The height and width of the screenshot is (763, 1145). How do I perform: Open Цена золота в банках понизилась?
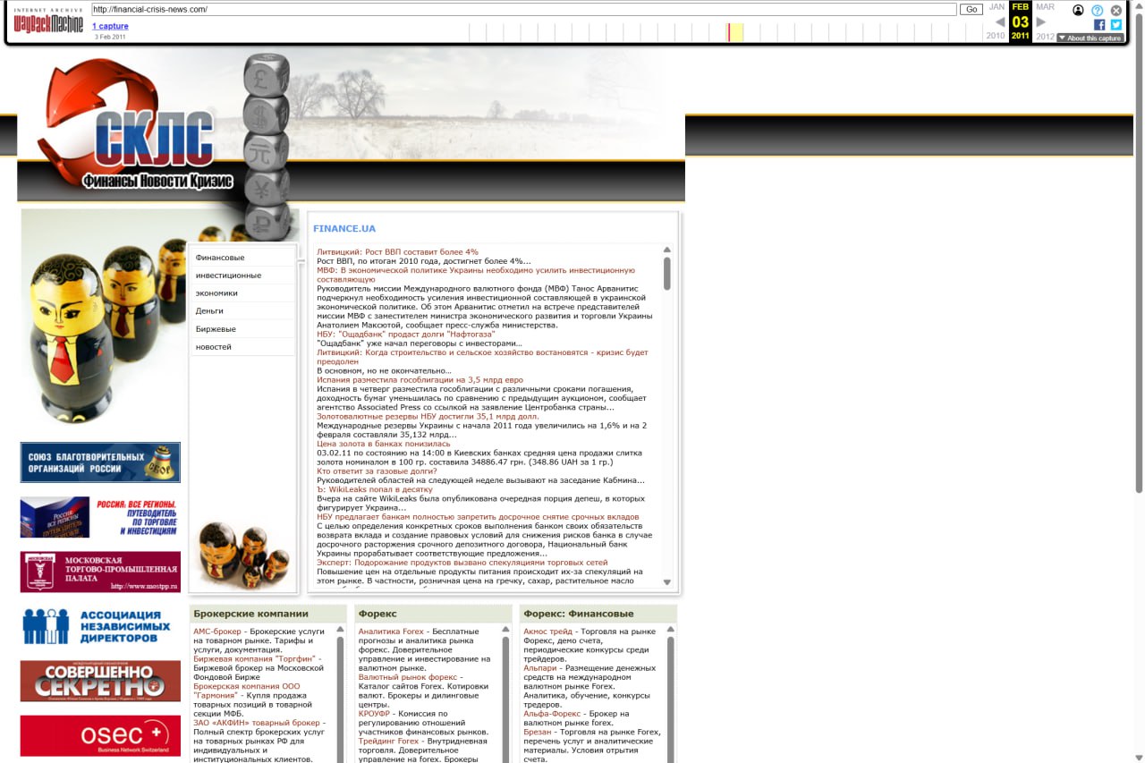click(x=384, y=444)
